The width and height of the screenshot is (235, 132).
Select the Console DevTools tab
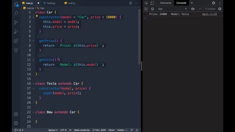tap(181, 3)
